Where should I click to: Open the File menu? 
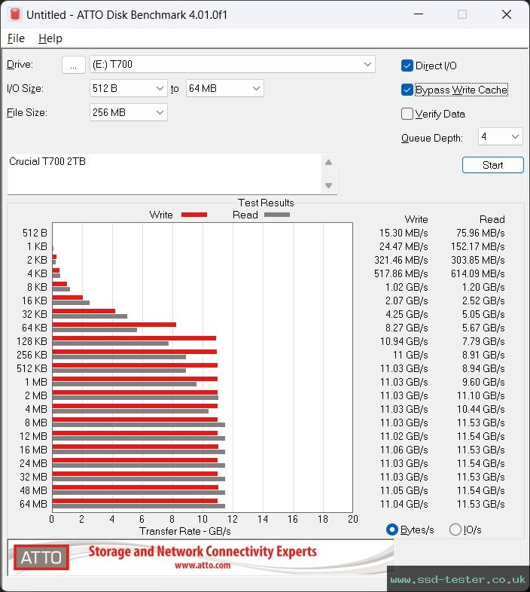click(x=16, y=38)
